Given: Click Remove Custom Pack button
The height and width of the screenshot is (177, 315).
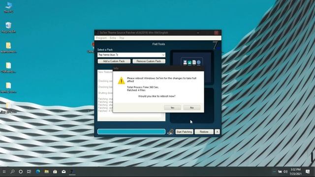Looking at the screenshot, I should (149, 61).
